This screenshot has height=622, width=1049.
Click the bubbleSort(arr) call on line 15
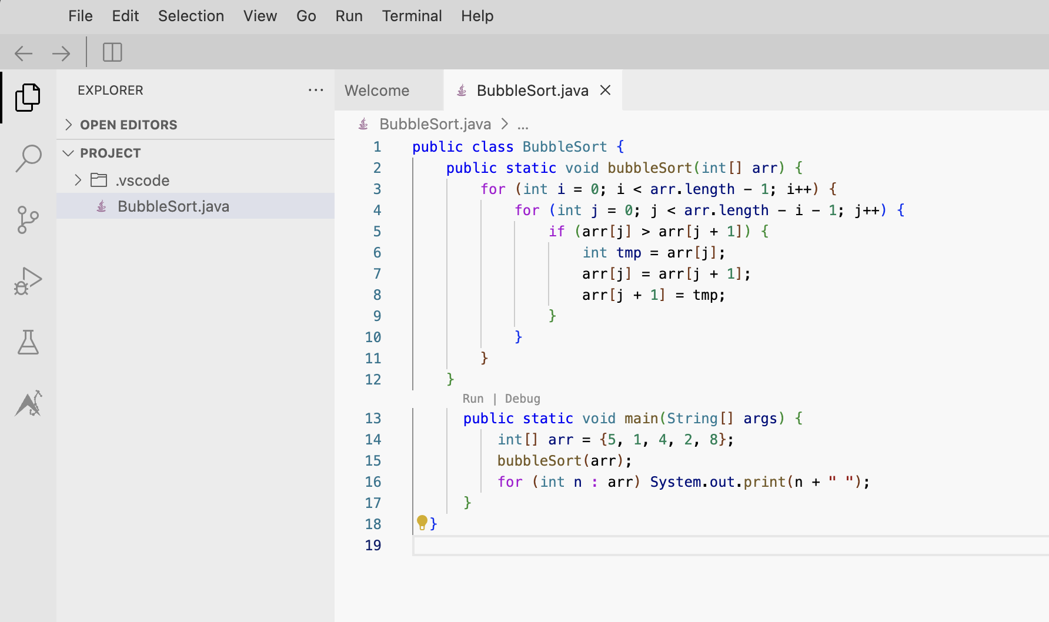coord(564,460)
